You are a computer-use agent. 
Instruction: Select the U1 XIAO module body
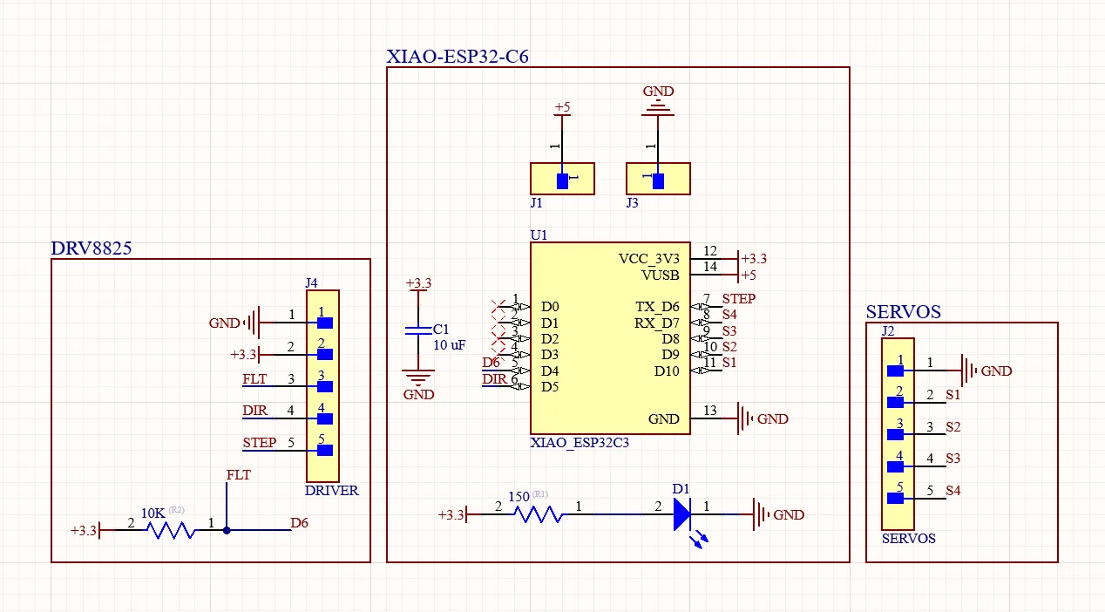pyautogui.click(x=610, y=338)
